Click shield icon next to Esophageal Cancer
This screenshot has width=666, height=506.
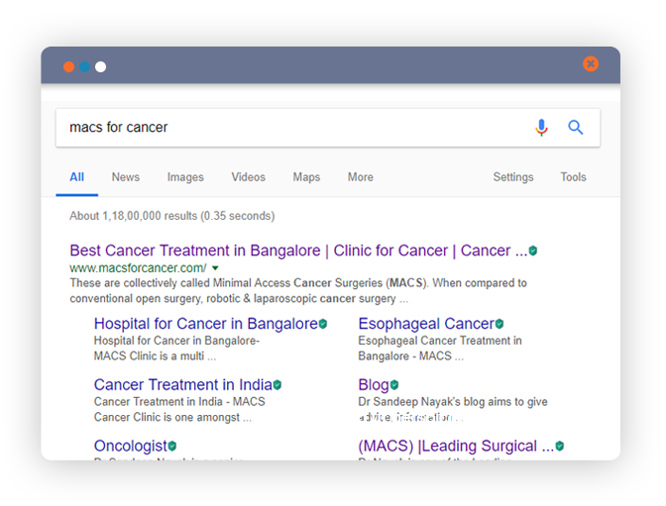499,324
